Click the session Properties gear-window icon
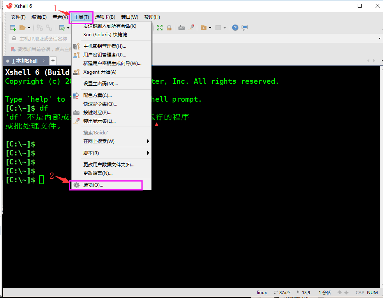Image resolution: width=383 pixels, height=298 pixels. coord(62,28)
